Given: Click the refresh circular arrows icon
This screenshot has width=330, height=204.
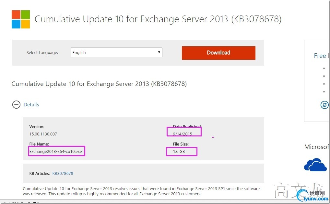Looking at the screenshot, I should (324, 105).
